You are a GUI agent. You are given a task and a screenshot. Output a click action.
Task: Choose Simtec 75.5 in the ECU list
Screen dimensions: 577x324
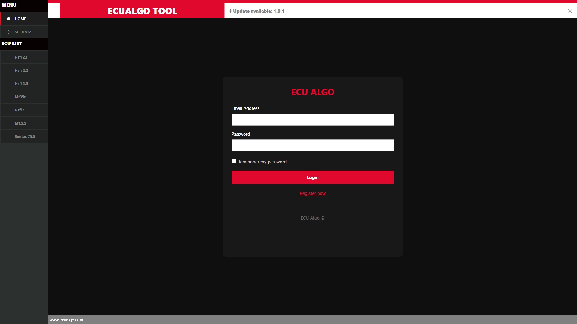pos(24,136)
